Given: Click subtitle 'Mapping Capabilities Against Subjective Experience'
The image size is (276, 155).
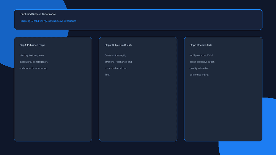Looking at the screenshot, I should [x=48, y=21].
